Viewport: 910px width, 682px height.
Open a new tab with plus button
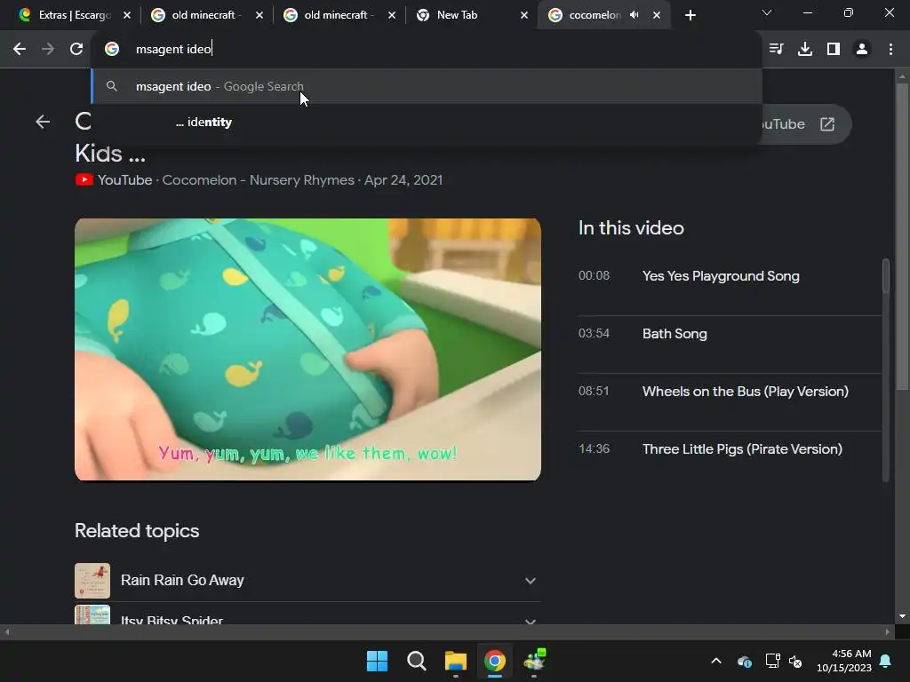coord(690,15)
